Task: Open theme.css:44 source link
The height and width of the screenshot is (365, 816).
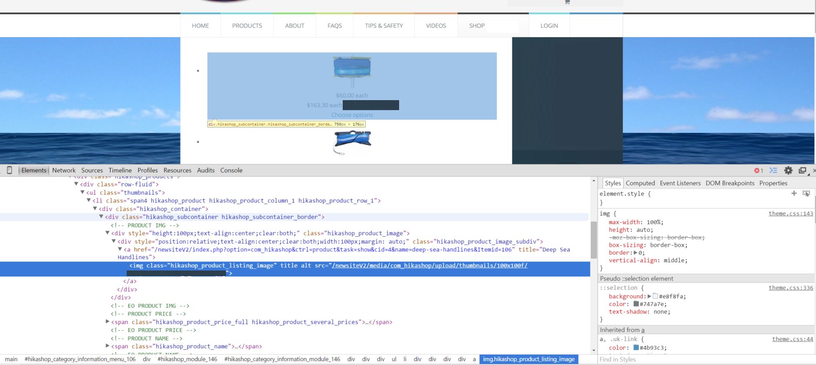Action: (793, 339)
